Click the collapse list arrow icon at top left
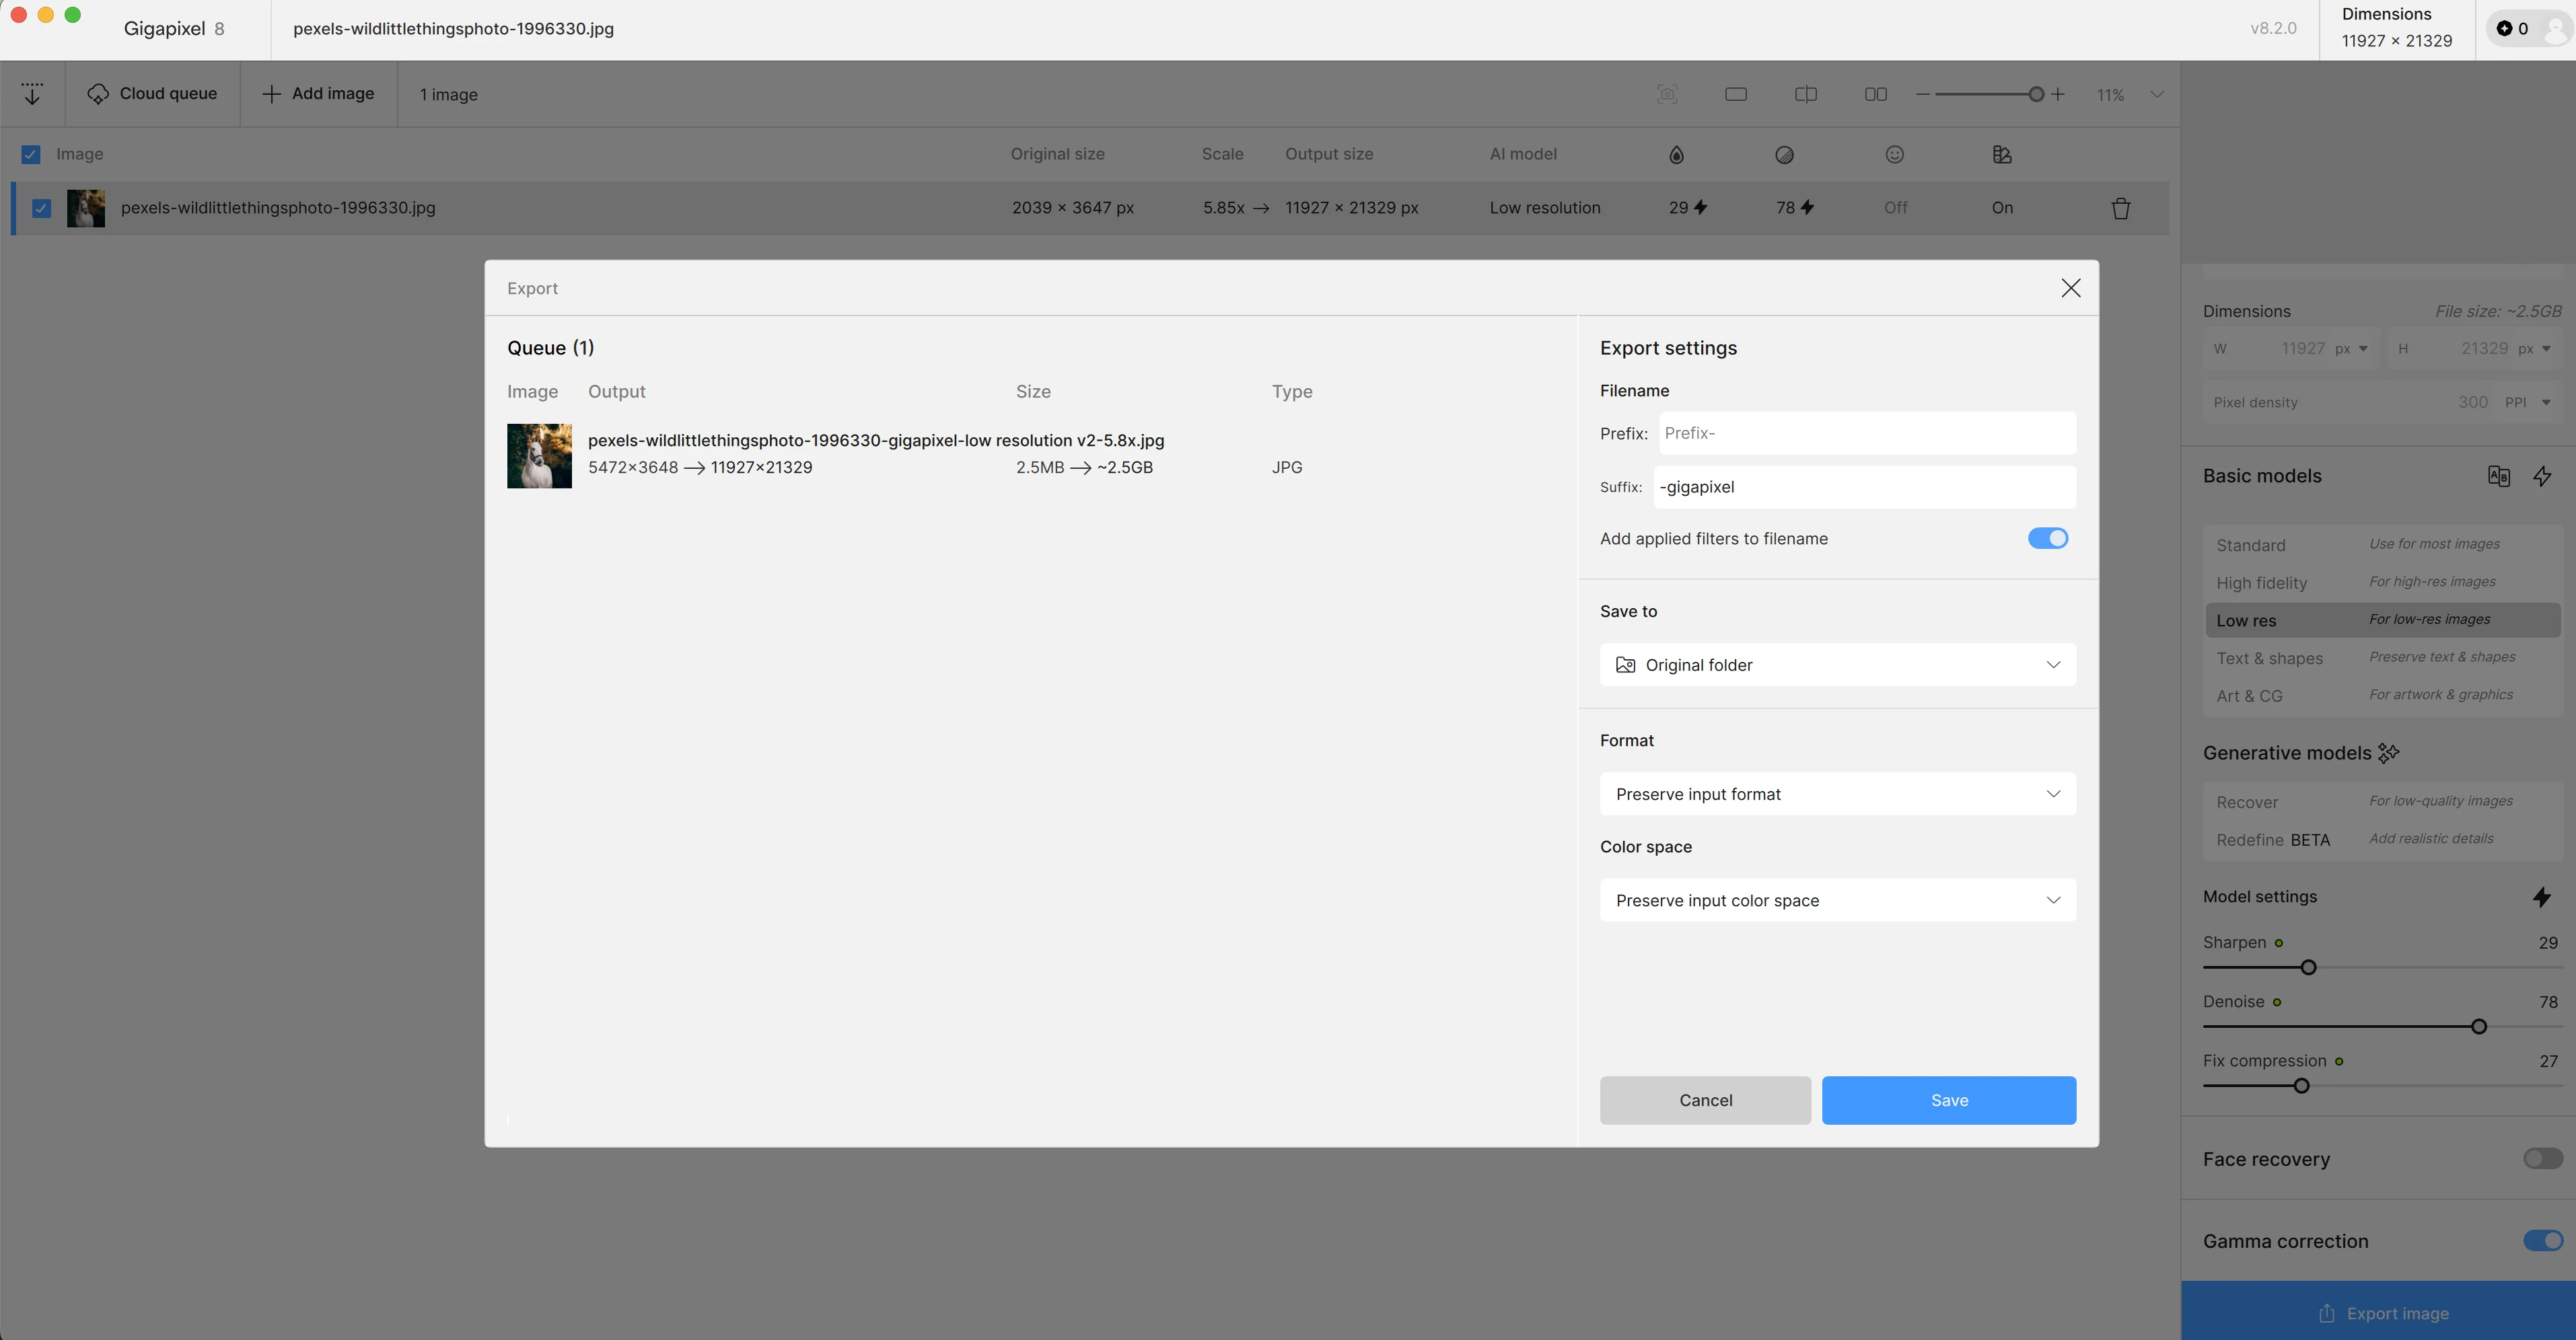 pyautogui.click(x=32, y=94)
